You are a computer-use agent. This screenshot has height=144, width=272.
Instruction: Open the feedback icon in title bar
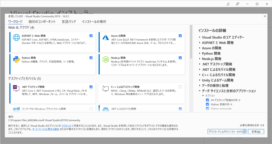coord(238,4)
